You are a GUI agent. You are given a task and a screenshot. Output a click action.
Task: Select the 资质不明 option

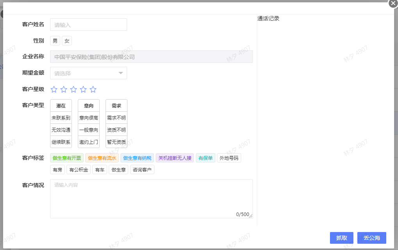click(117, 130)
